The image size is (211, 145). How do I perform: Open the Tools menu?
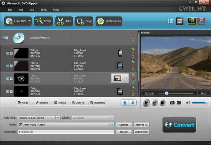pos(44,10)
